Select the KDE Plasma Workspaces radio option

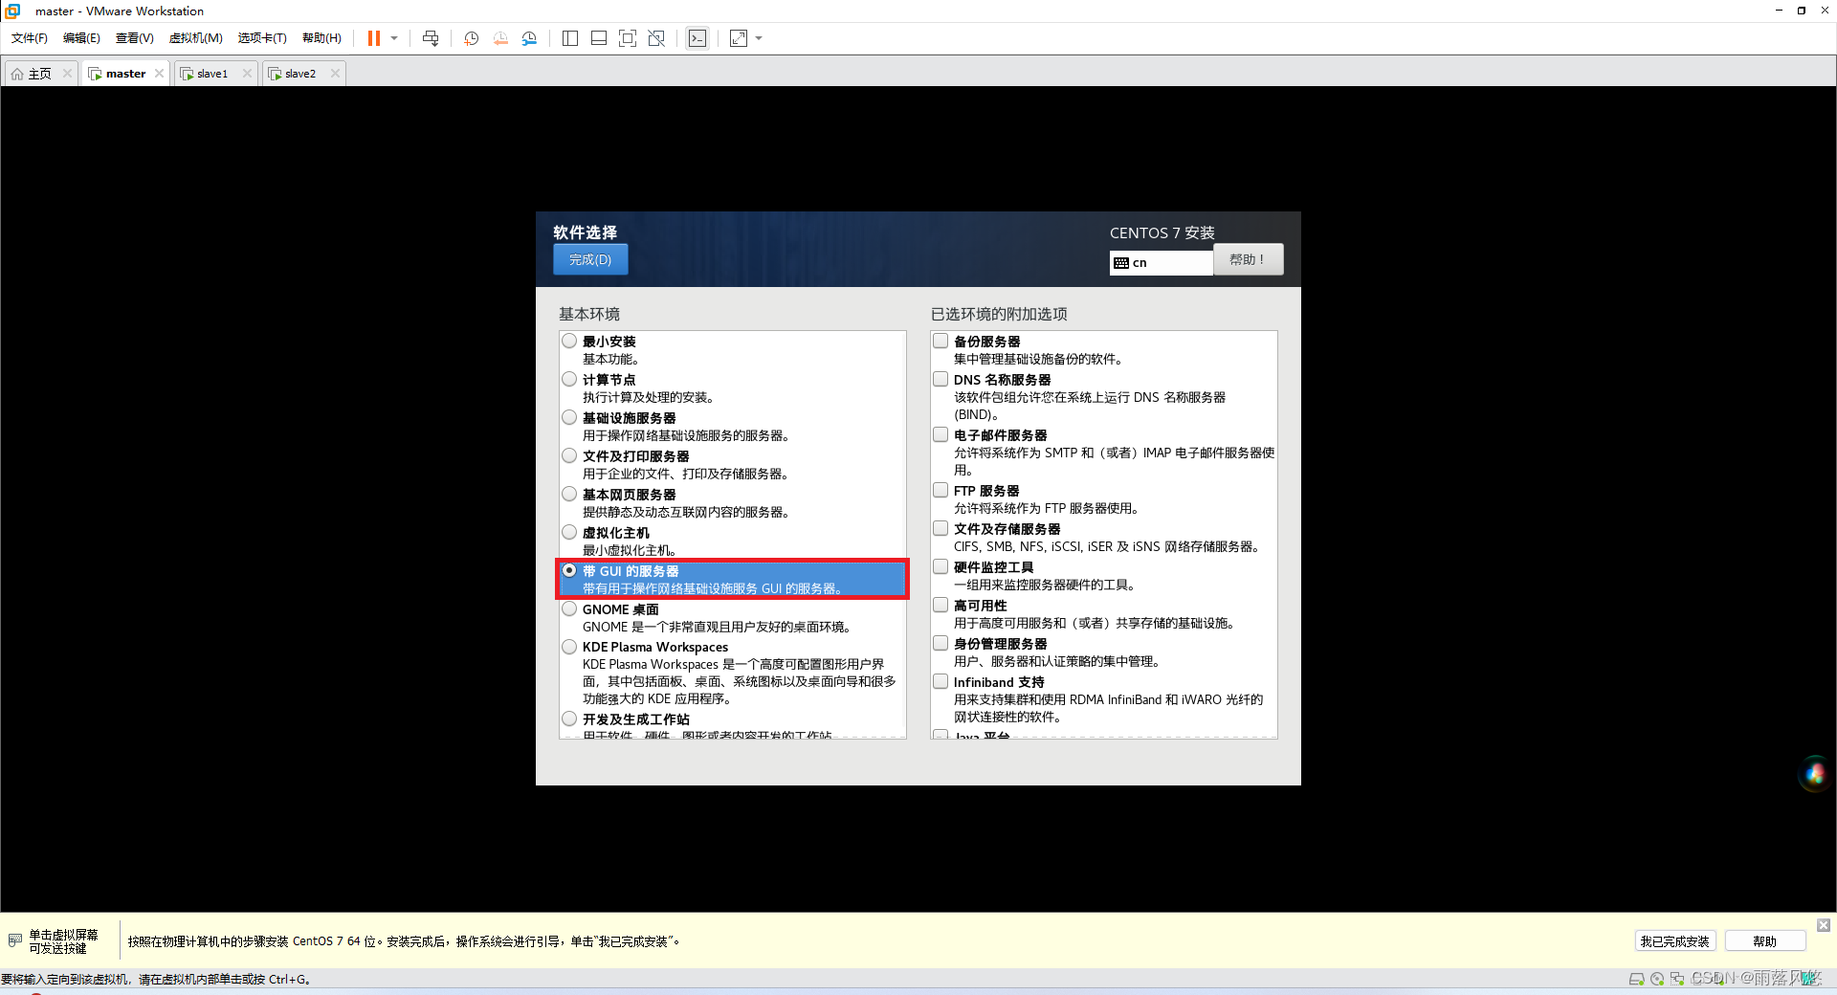(569, 647)
